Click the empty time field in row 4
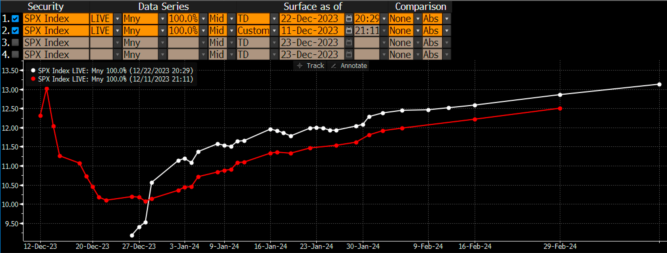The image size is (667, 253). click(367, 55)
